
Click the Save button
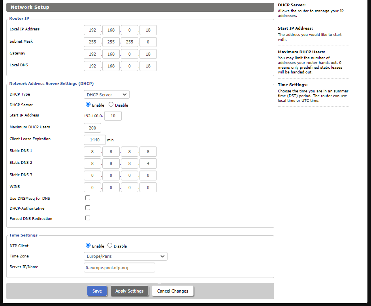[x=97, y=291]
